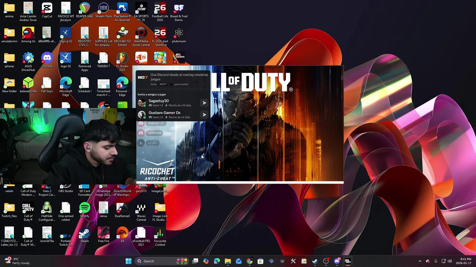Select the xenia file icon
Viewport: 476px width, 267px height.
(103, 210)
